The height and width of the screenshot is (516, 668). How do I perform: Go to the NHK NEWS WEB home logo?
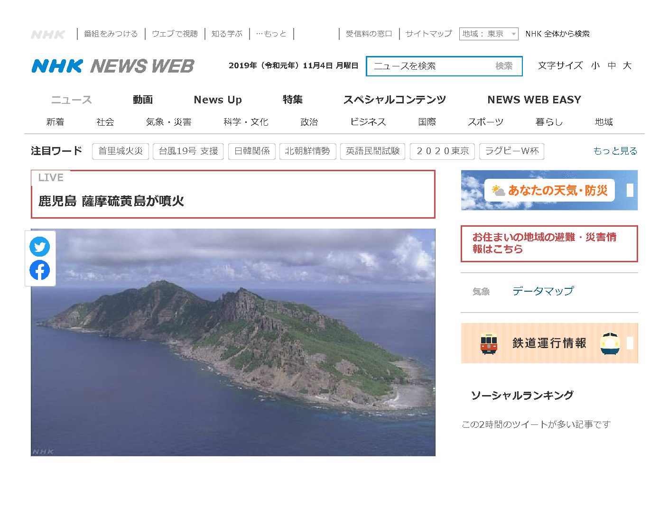point(113,66)
